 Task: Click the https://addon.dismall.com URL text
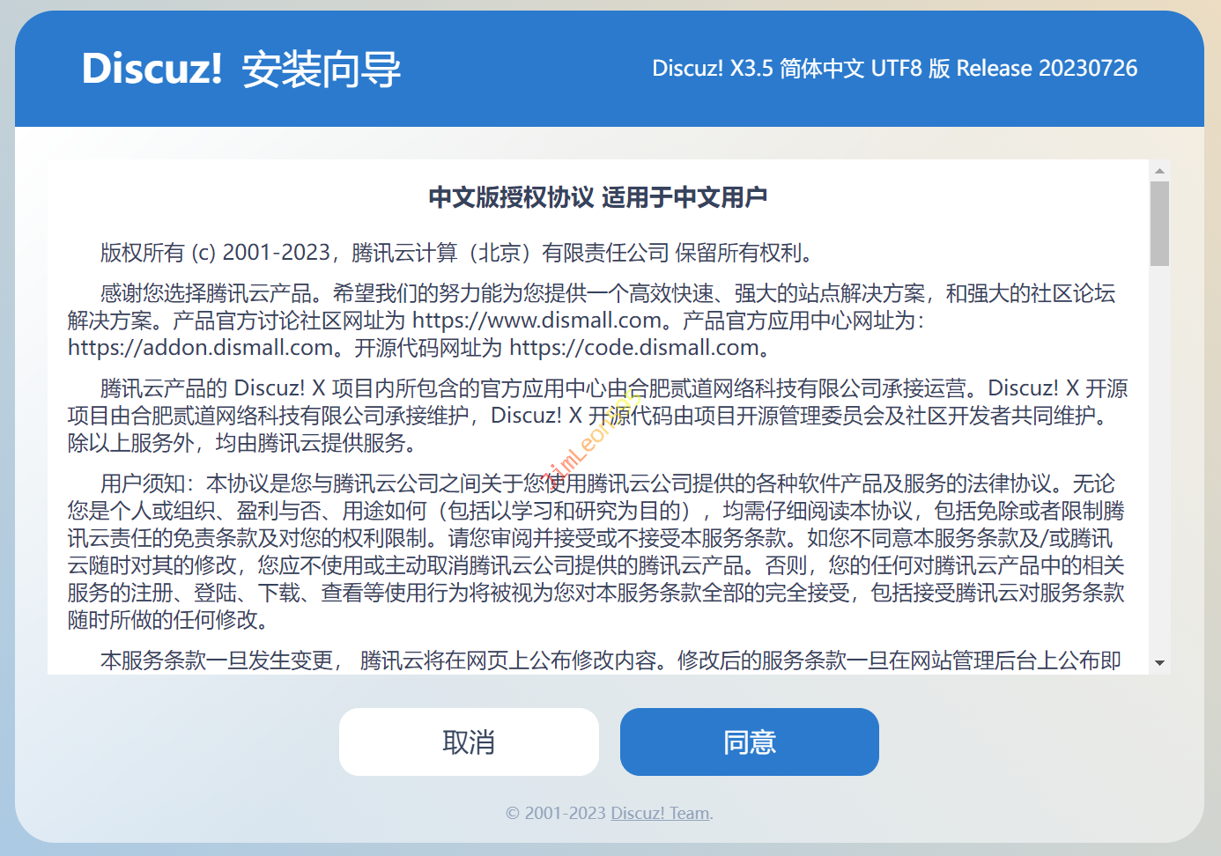(201, 348)
